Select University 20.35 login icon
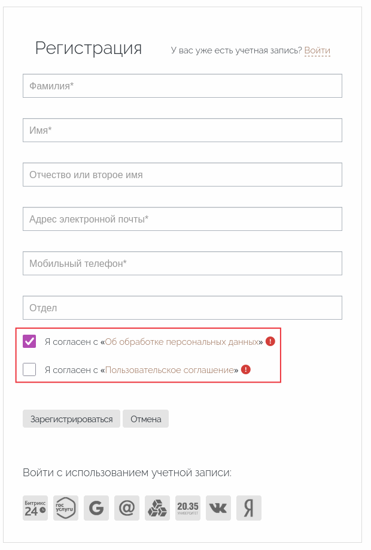This screenshot has width=371, height=550. [x=188, y=508]
